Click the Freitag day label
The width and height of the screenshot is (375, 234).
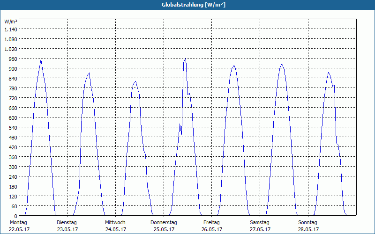(211, 223)
